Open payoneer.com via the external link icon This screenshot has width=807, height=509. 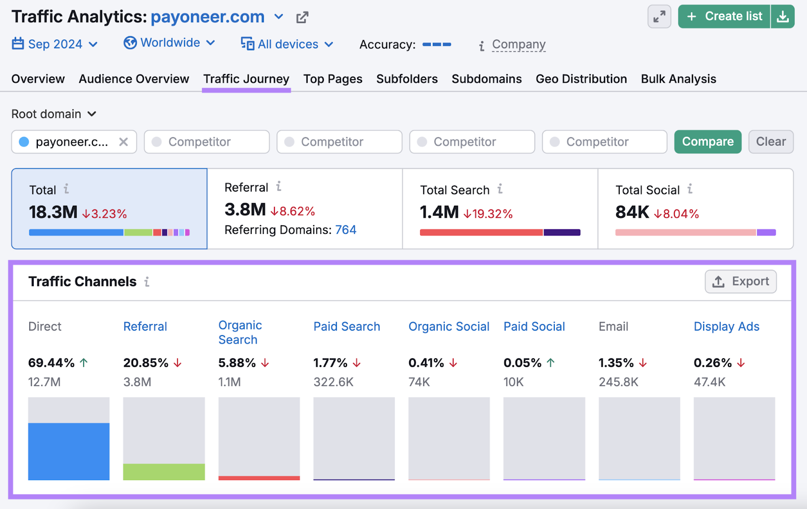coord(302,17)
